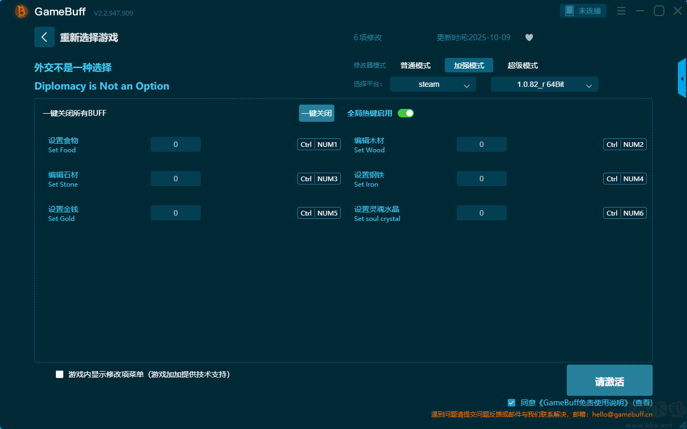This screenshot has width=687, height=429.
Task: Click the 一键关闭 button
Action: [316, 113]
